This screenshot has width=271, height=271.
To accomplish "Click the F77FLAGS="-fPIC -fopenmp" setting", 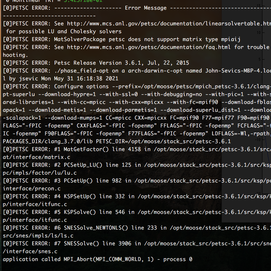I will tap(168, 134).
